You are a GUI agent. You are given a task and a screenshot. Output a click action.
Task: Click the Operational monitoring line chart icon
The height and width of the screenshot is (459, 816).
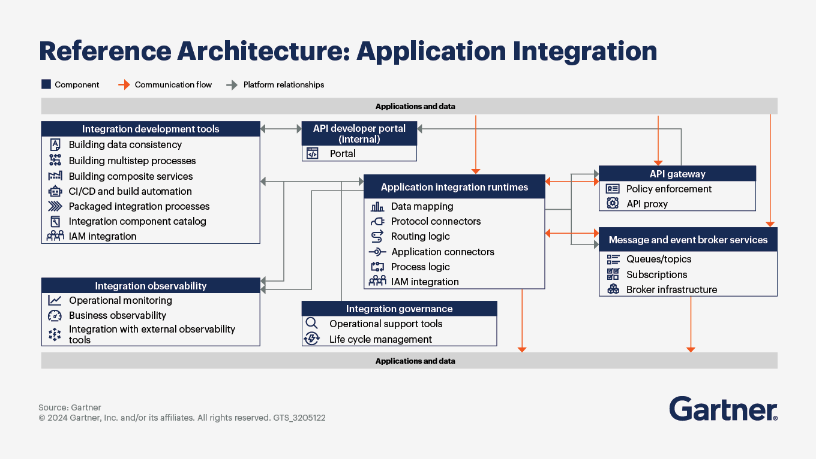point(55,301)
